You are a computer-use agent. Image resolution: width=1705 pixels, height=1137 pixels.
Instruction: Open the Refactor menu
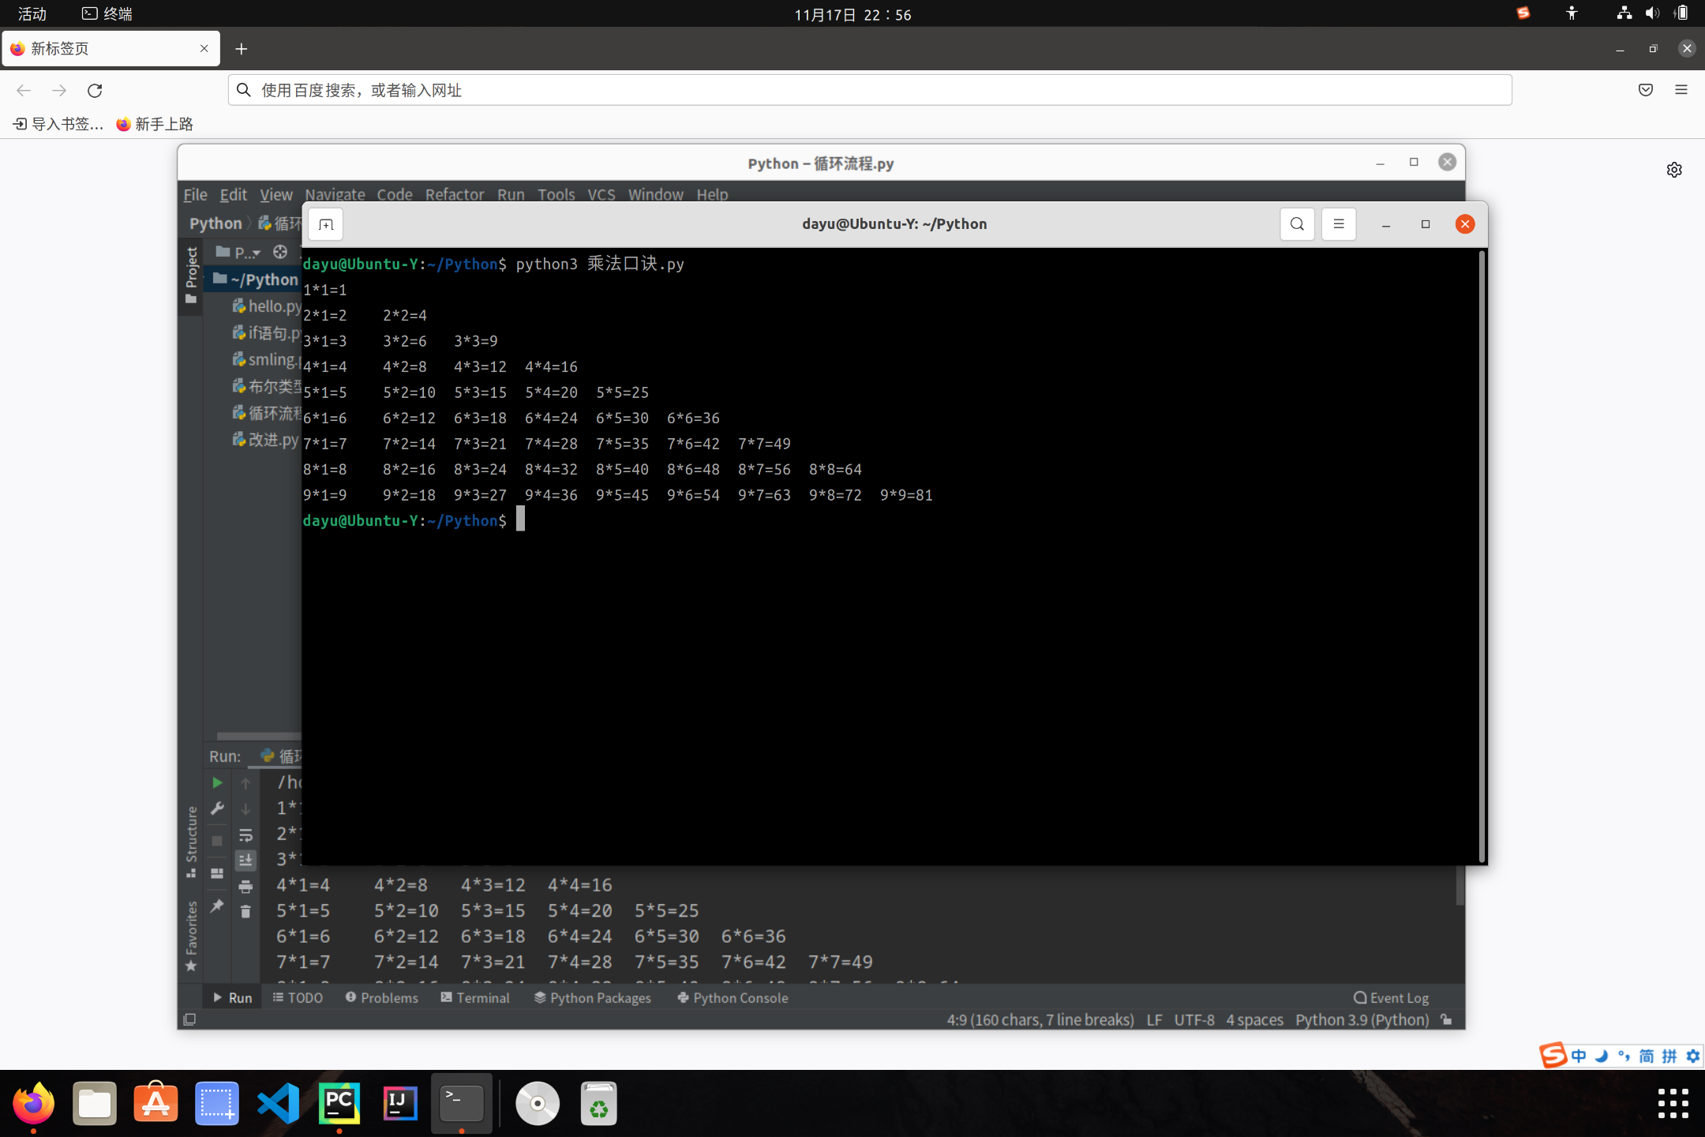[454, 194]
